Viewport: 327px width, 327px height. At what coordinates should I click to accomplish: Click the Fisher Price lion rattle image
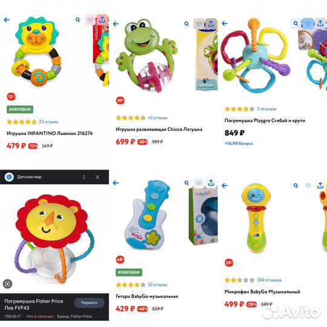click(54, 239)
